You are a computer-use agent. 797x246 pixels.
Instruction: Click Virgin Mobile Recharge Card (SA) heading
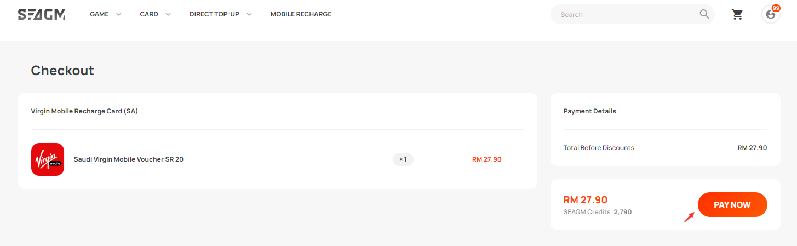tap(84, 111)
